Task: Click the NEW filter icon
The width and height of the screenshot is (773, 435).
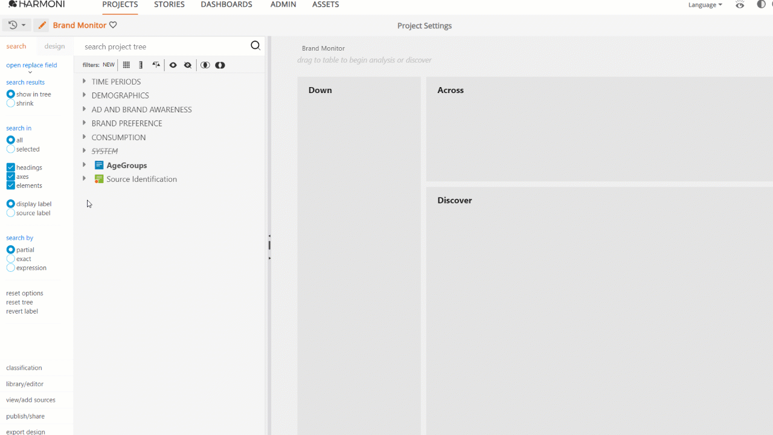Action: (109, 65)
